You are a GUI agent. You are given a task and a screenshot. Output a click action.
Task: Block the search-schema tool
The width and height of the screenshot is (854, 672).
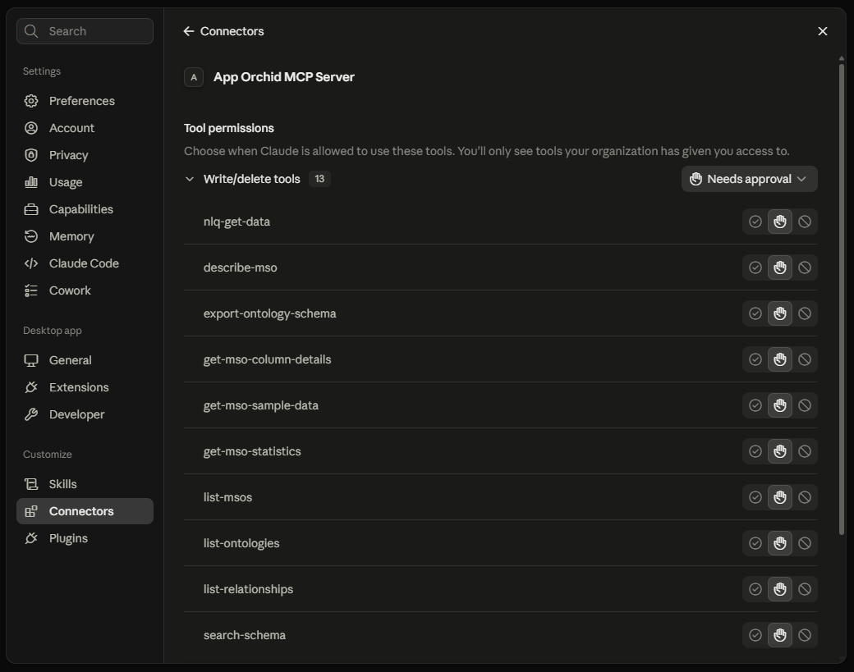click(805, 636)
